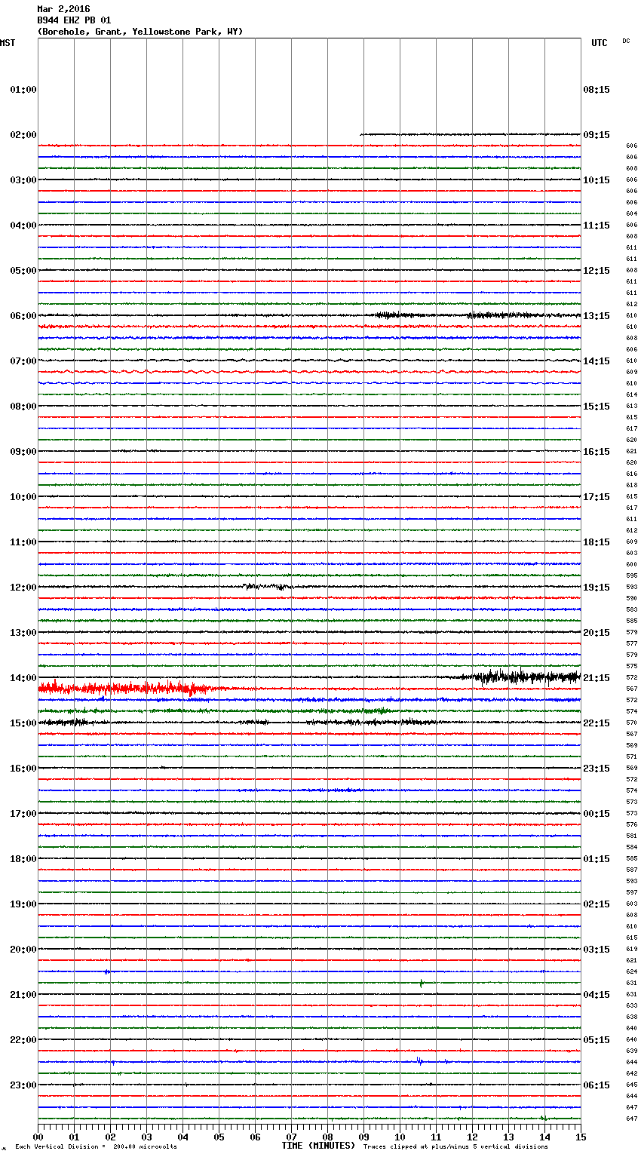Image resolution: width=641 pixels, height=1157 pixels.
Task: Click the '14:00' MST time label
Action: (23, 678)
